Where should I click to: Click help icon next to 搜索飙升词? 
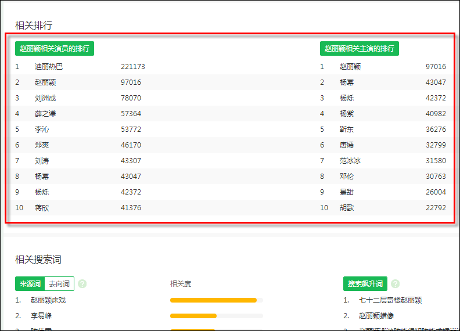(396, 284)
